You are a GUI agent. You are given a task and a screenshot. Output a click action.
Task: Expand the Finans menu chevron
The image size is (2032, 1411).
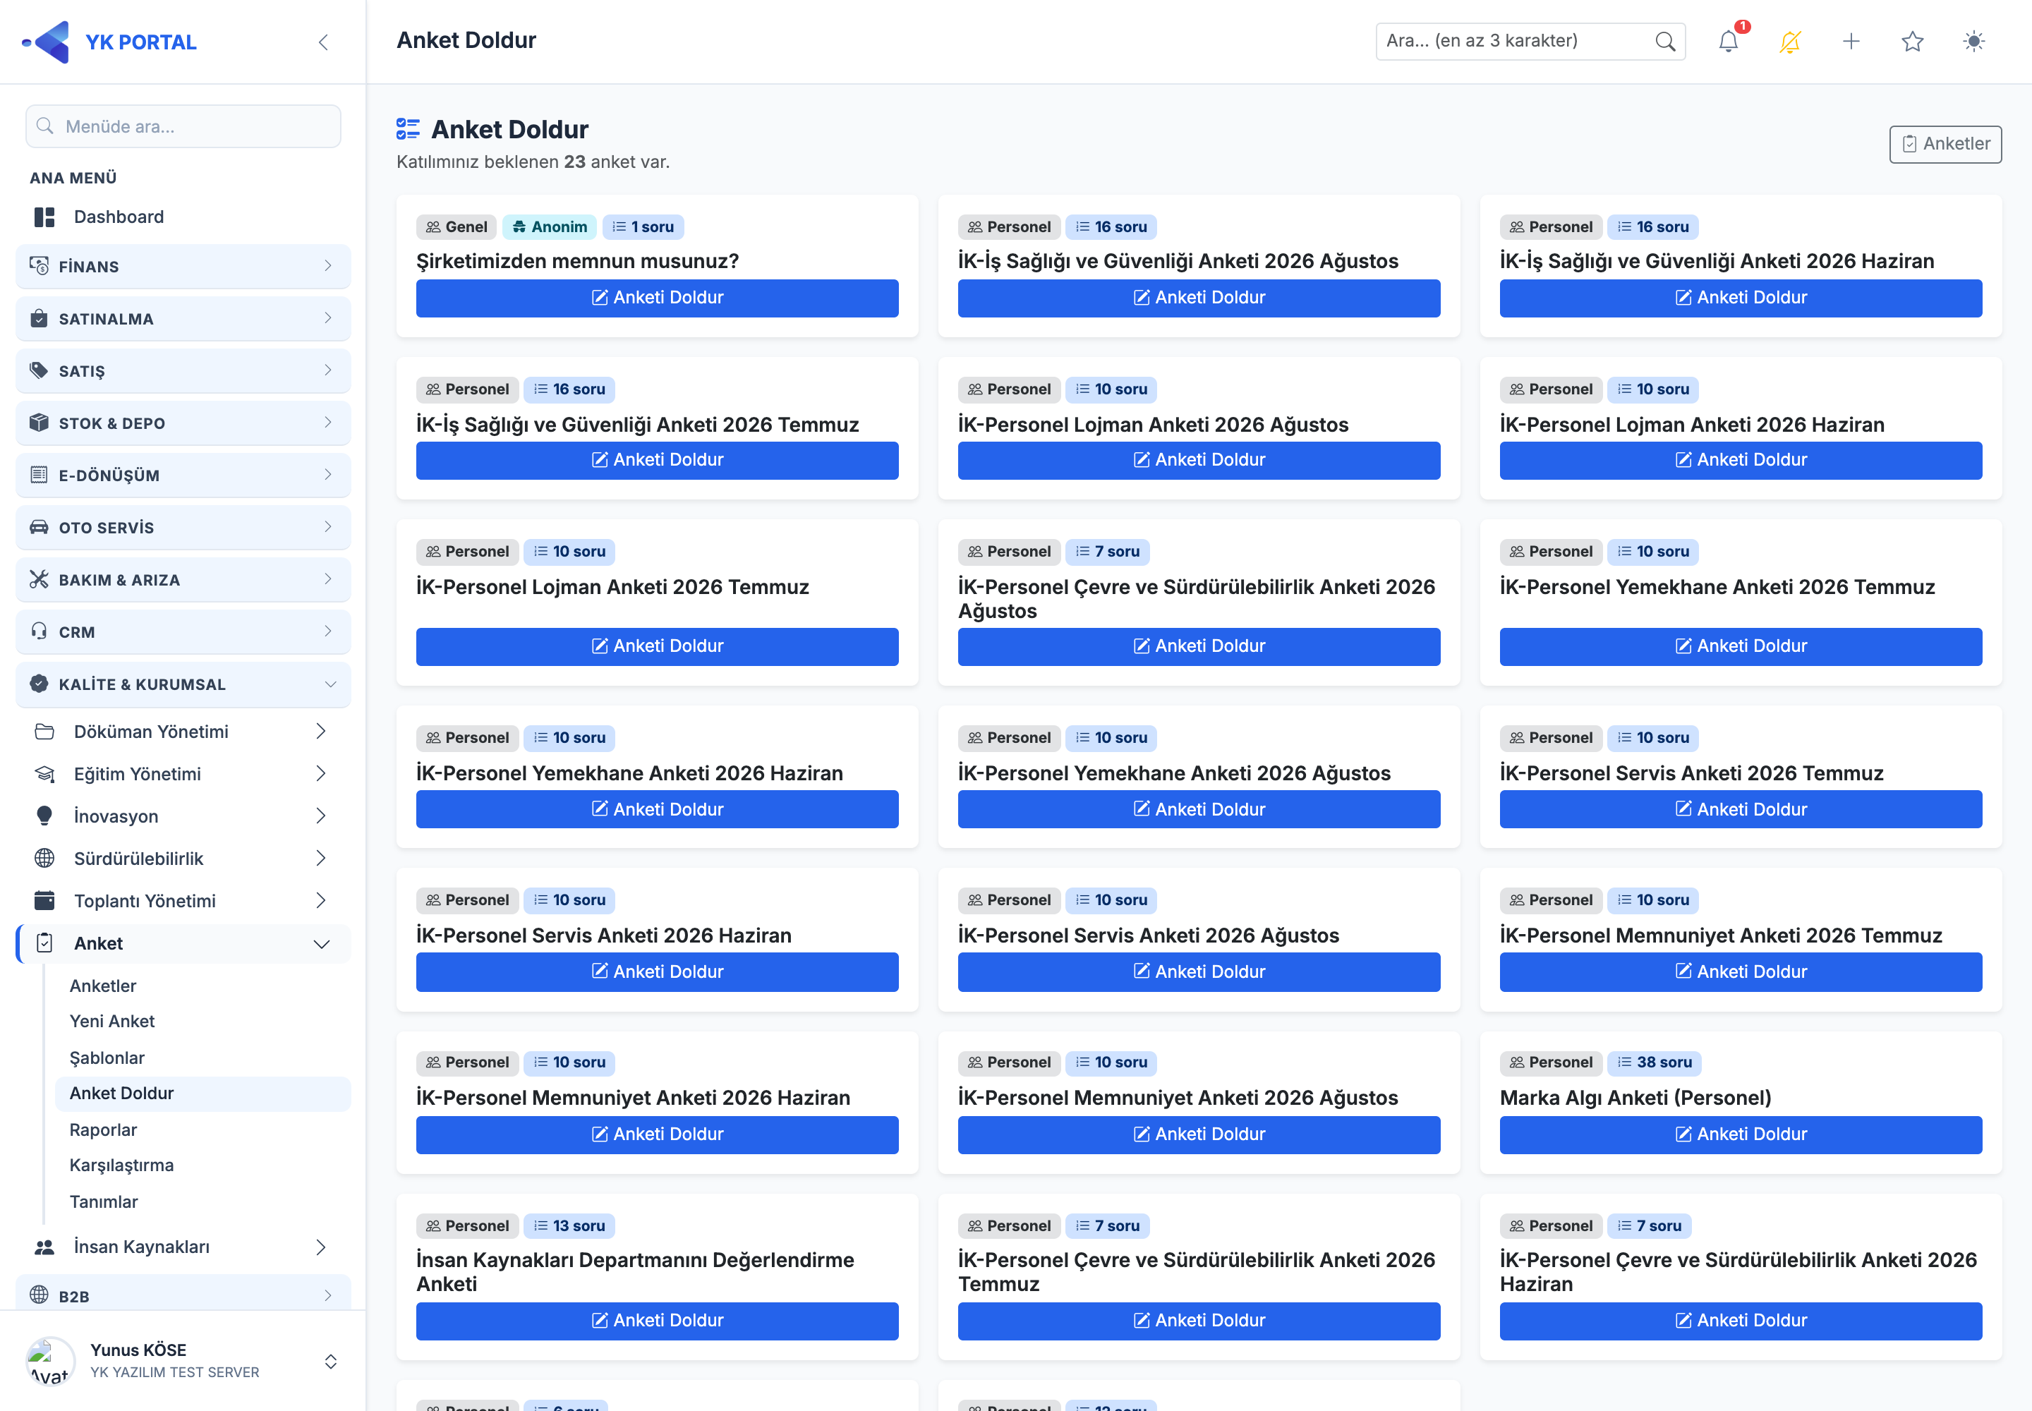pos(328,265)
